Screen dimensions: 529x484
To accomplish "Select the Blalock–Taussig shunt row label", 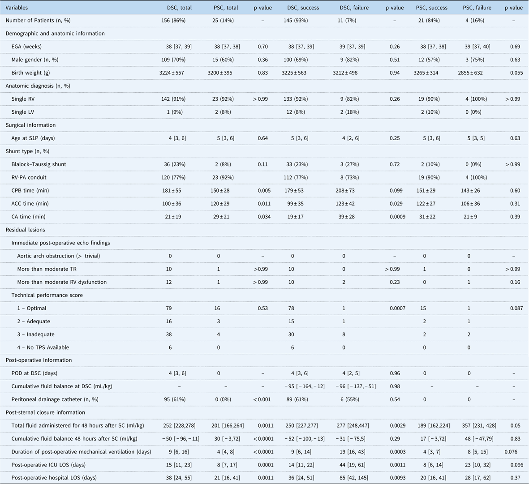I will tap(41, 164).
